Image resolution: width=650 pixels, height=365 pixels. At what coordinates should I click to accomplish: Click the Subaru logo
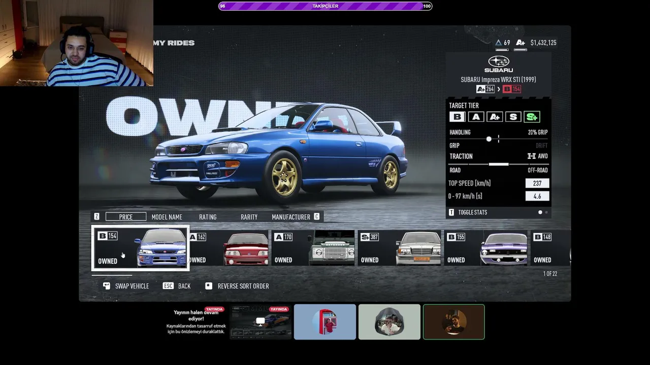[499, 64]
